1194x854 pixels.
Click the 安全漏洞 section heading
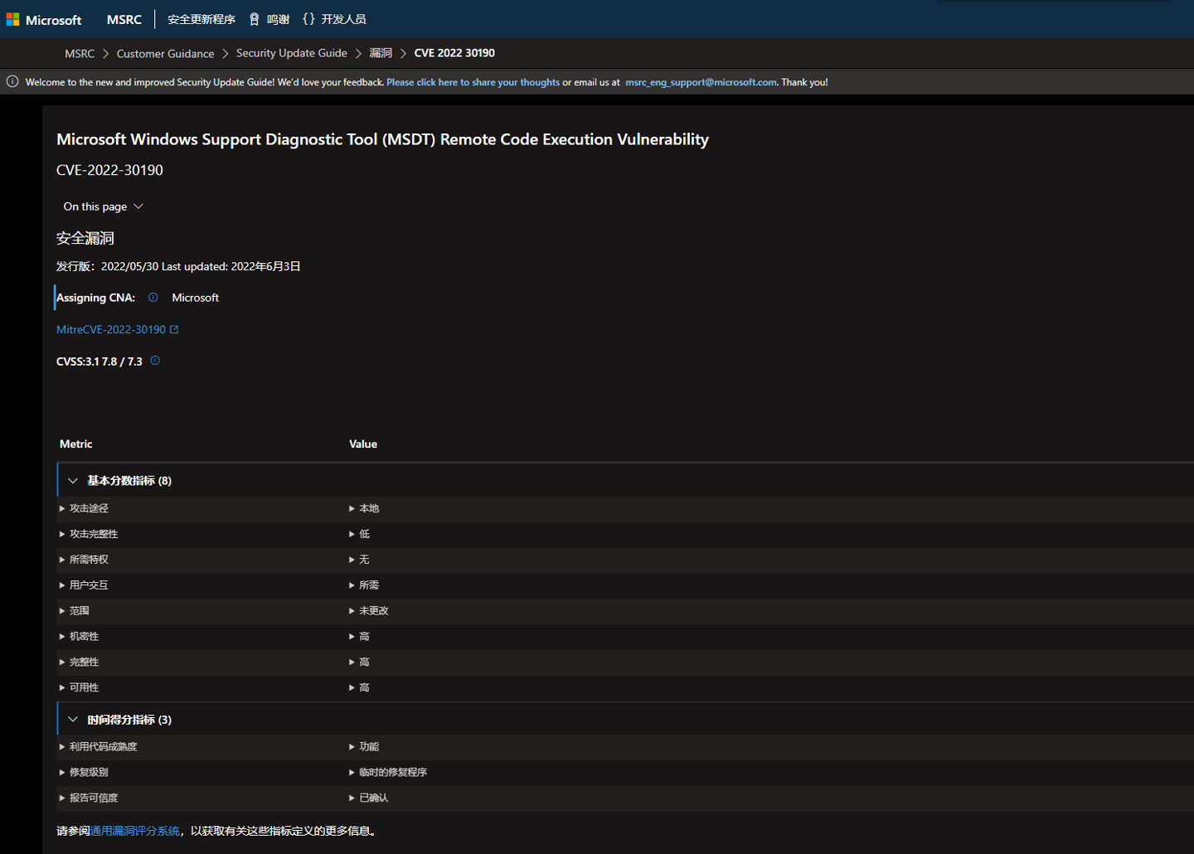pos(85,238)
